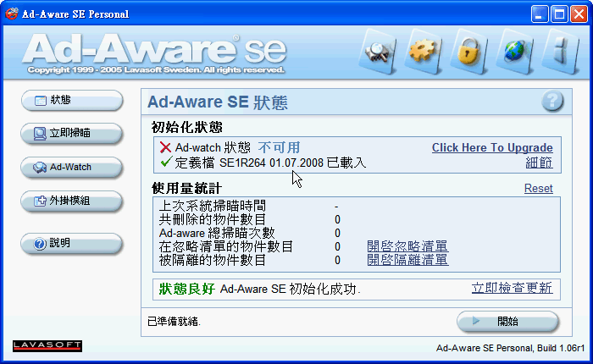The width and height of the screenshot is (593, 364).
Task: Click the 上次系統掃瞄時間 row label
Action: tap(213, 206)
